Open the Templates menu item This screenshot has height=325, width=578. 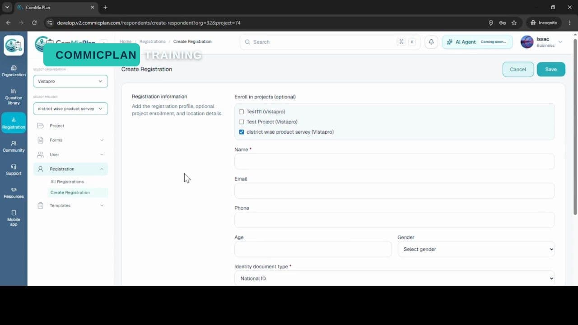70,205
